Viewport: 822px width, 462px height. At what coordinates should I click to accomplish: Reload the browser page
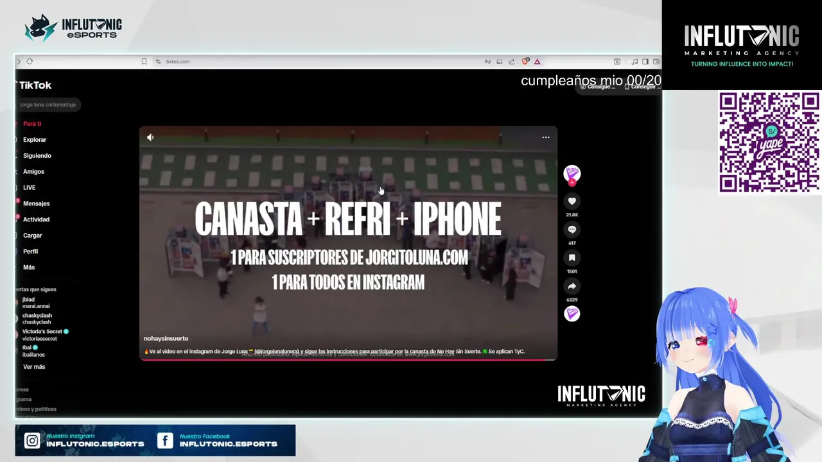click(30, 62)
